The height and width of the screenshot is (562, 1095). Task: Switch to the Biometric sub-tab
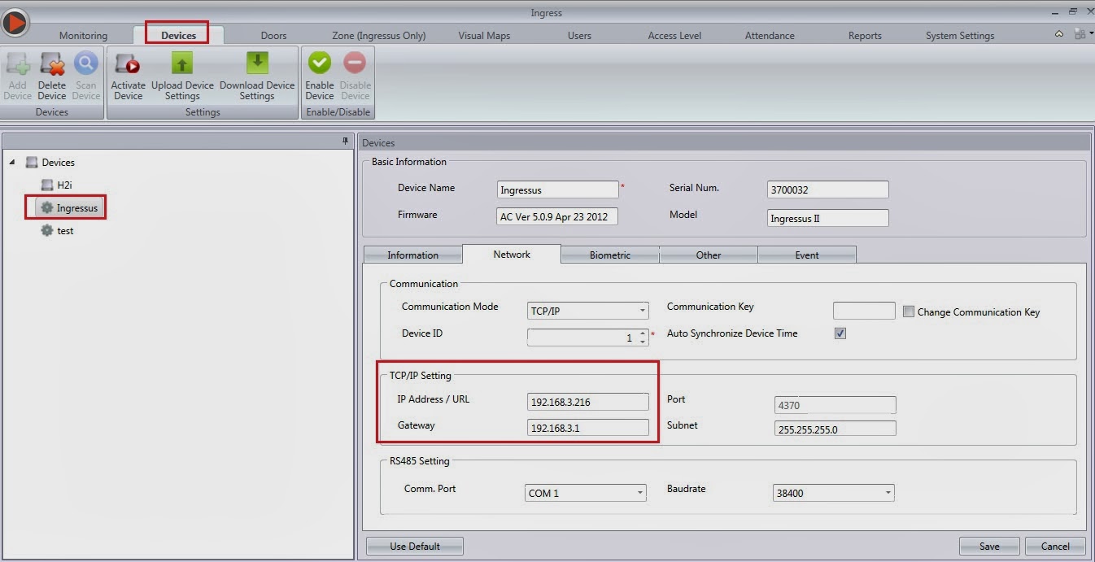tap(610, 255)
